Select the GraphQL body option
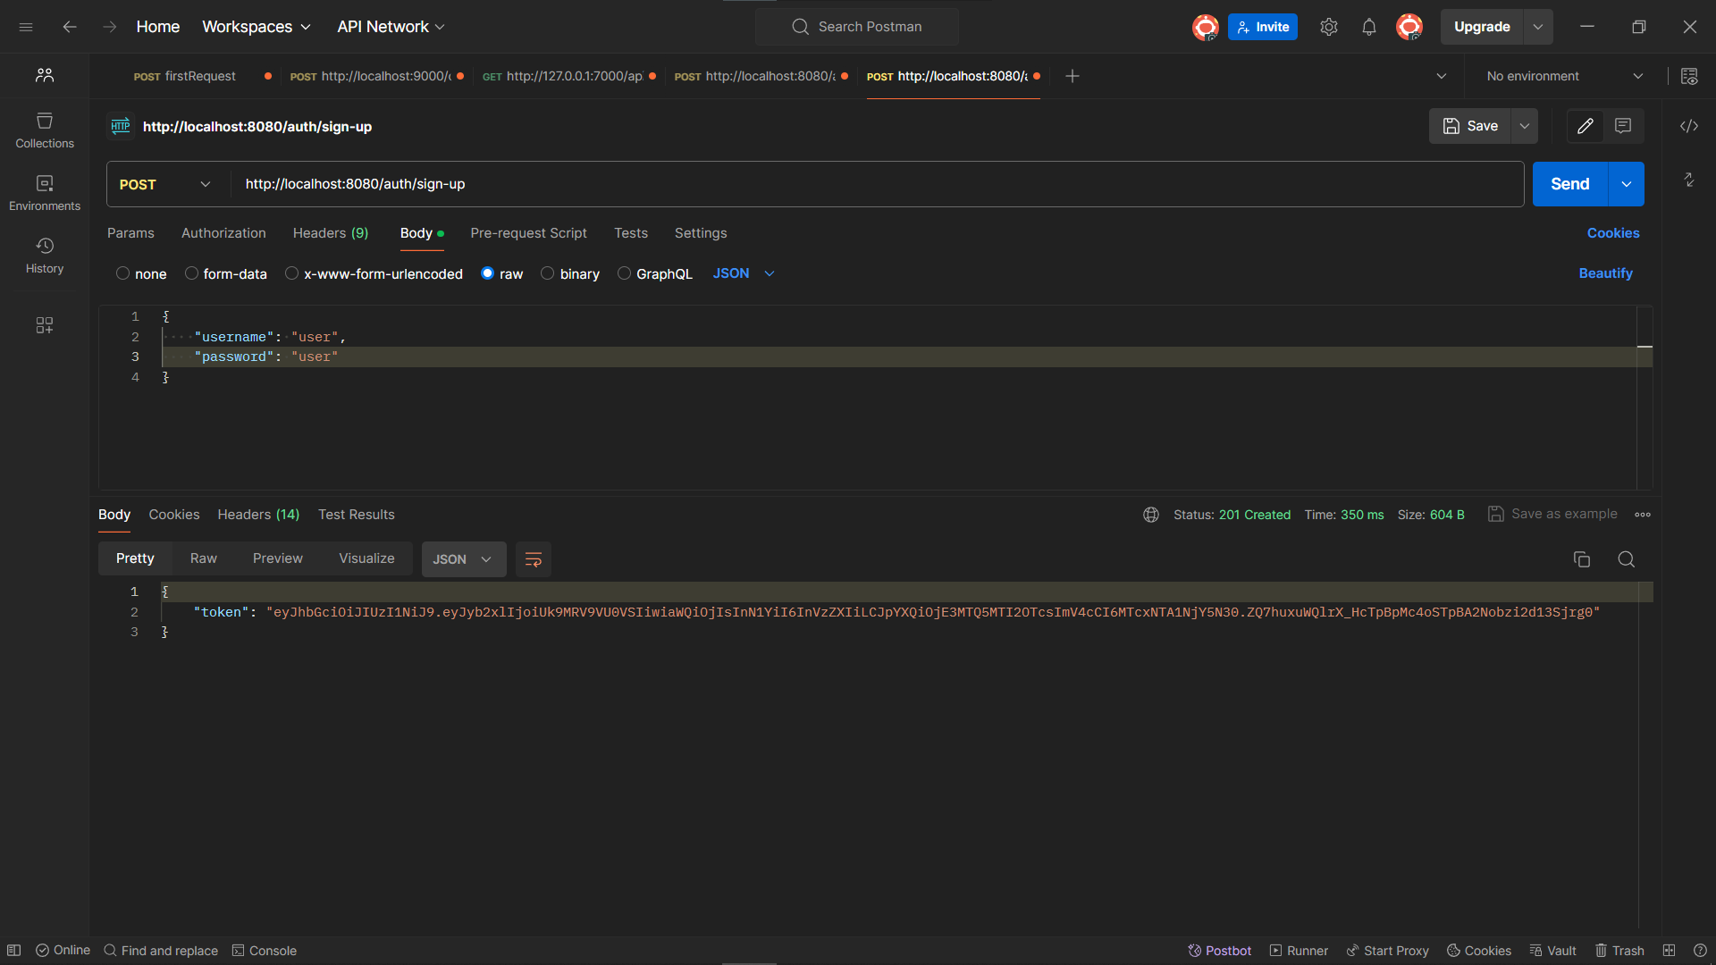Image resolution: width=1716 pixels, height=965 pixels. [655, 273]
